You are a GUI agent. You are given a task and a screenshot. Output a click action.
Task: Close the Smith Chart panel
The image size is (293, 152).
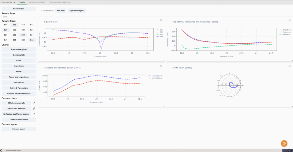tap(289, 66)
